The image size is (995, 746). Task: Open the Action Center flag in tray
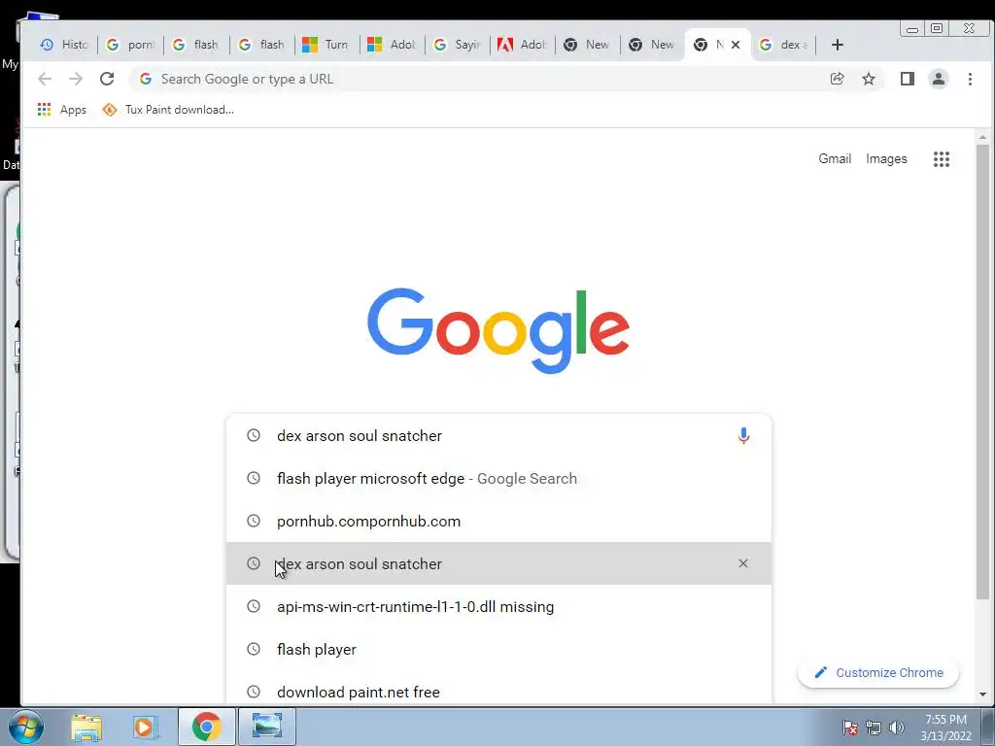click(x=849, y=728)
